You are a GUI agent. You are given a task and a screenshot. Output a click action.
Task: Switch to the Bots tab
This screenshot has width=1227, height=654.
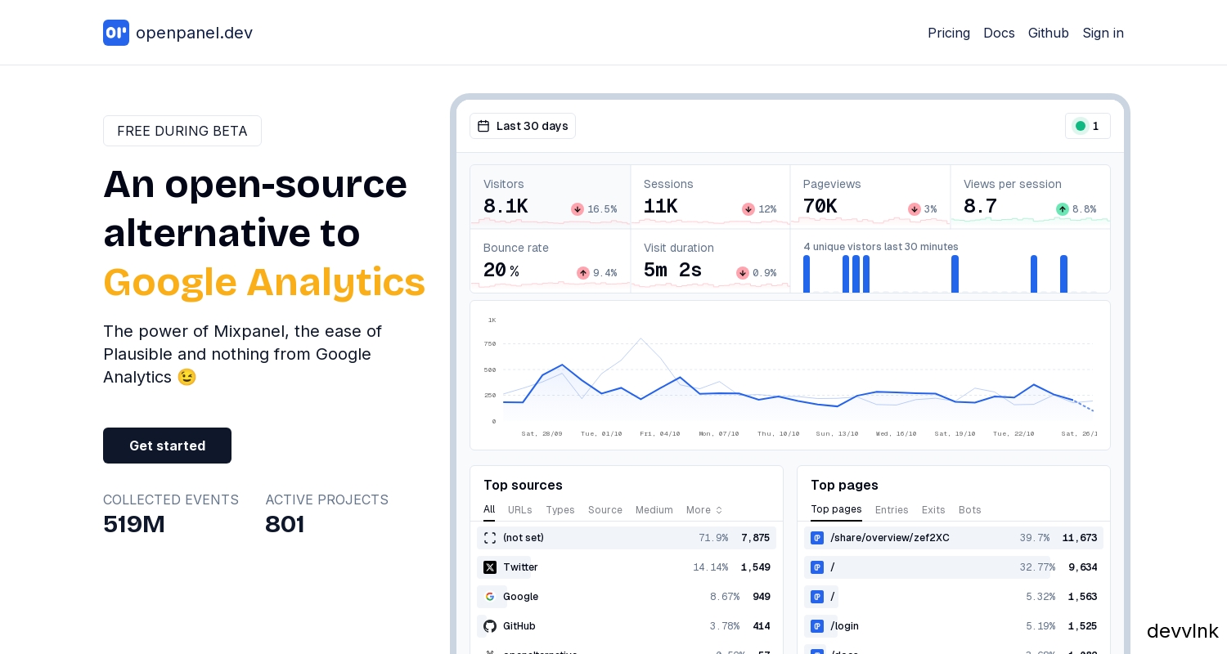pos(970,510)
